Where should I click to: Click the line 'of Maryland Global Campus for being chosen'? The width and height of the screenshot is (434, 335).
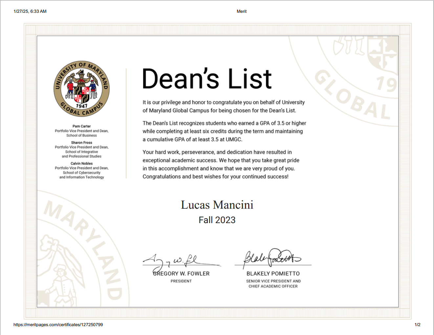click(x=219, y=111)
